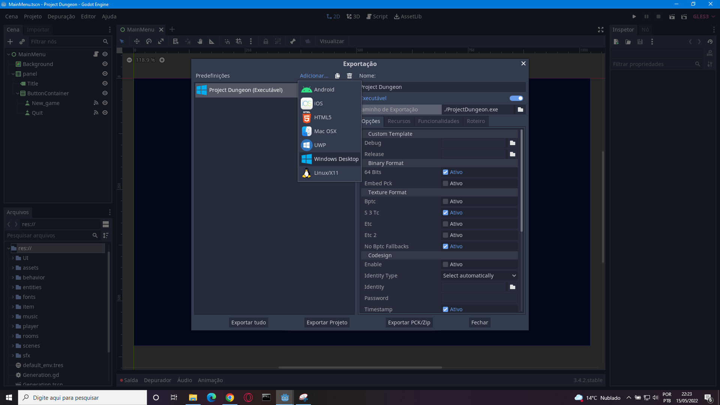
Task: Expand the assets folder
Action: pos(13,268)
